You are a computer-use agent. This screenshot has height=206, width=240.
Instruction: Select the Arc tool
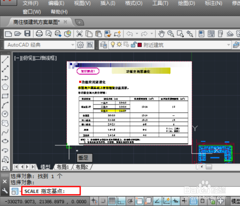tap(5, 105)
